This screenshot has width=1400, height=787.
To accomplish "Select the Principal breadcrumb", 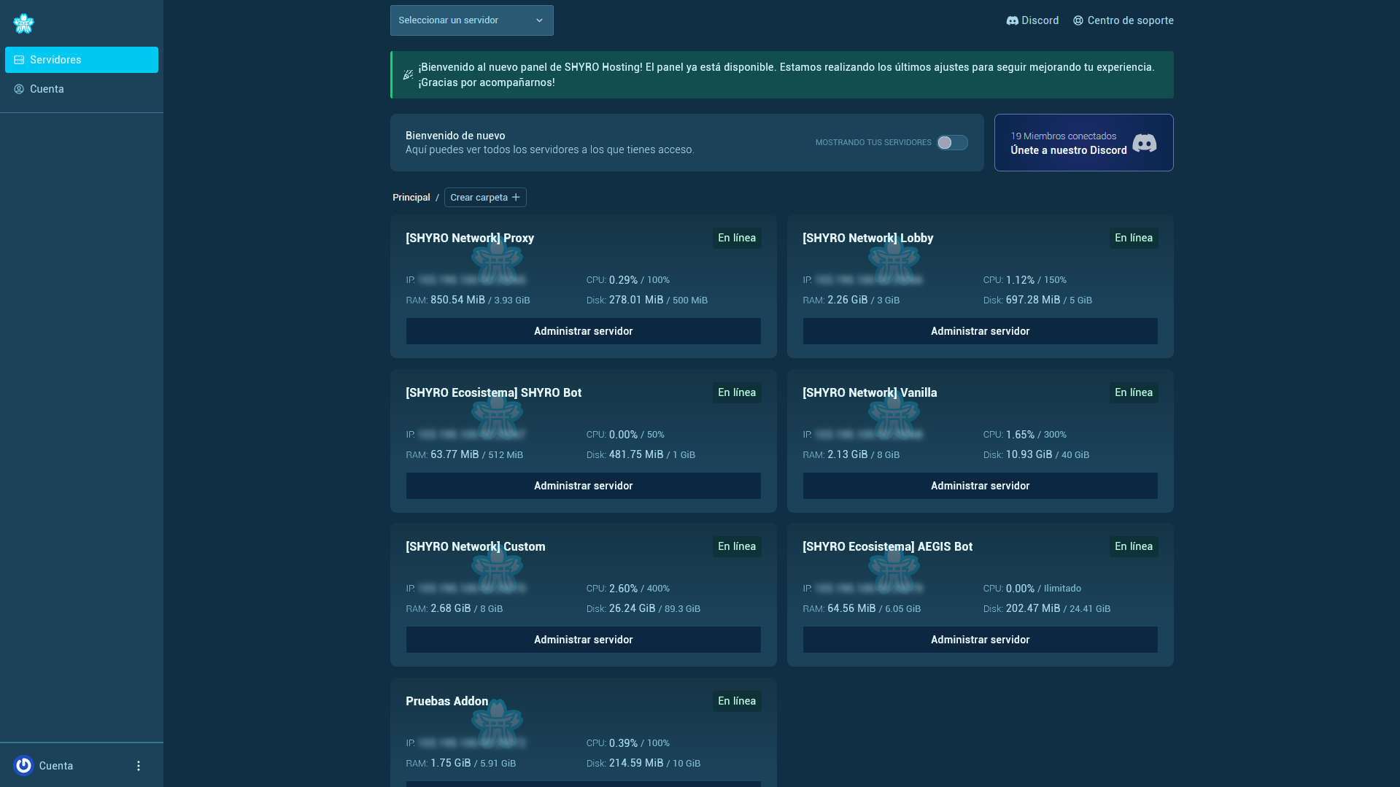I will click(411, 198).
